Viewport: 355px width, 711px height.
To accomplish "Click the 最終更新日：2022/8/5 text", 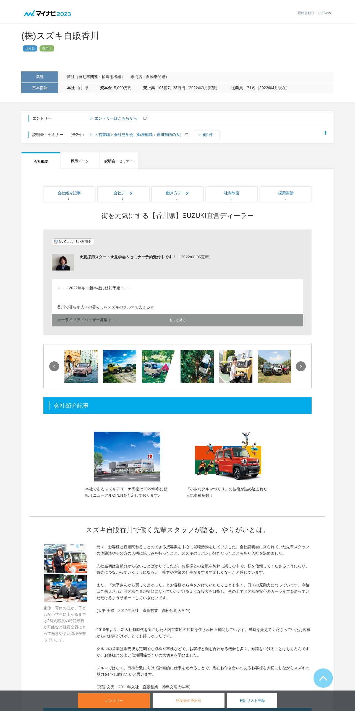I will (x=314, y=13).
